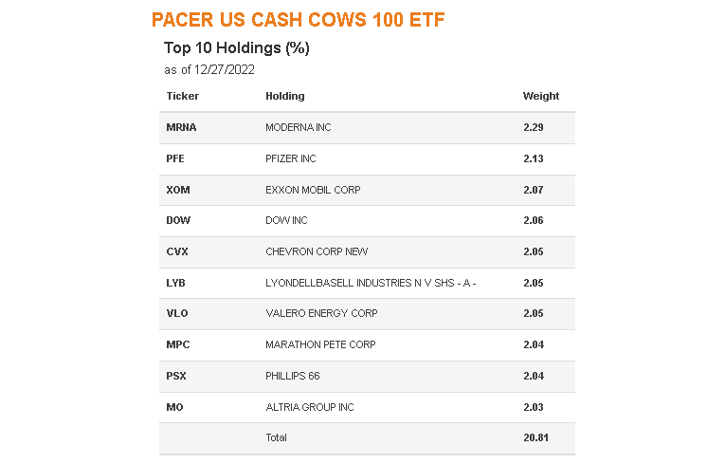Screen dimensions: 707x464
Task: Click the DOW INC holding name
Action: pos(286,220)
